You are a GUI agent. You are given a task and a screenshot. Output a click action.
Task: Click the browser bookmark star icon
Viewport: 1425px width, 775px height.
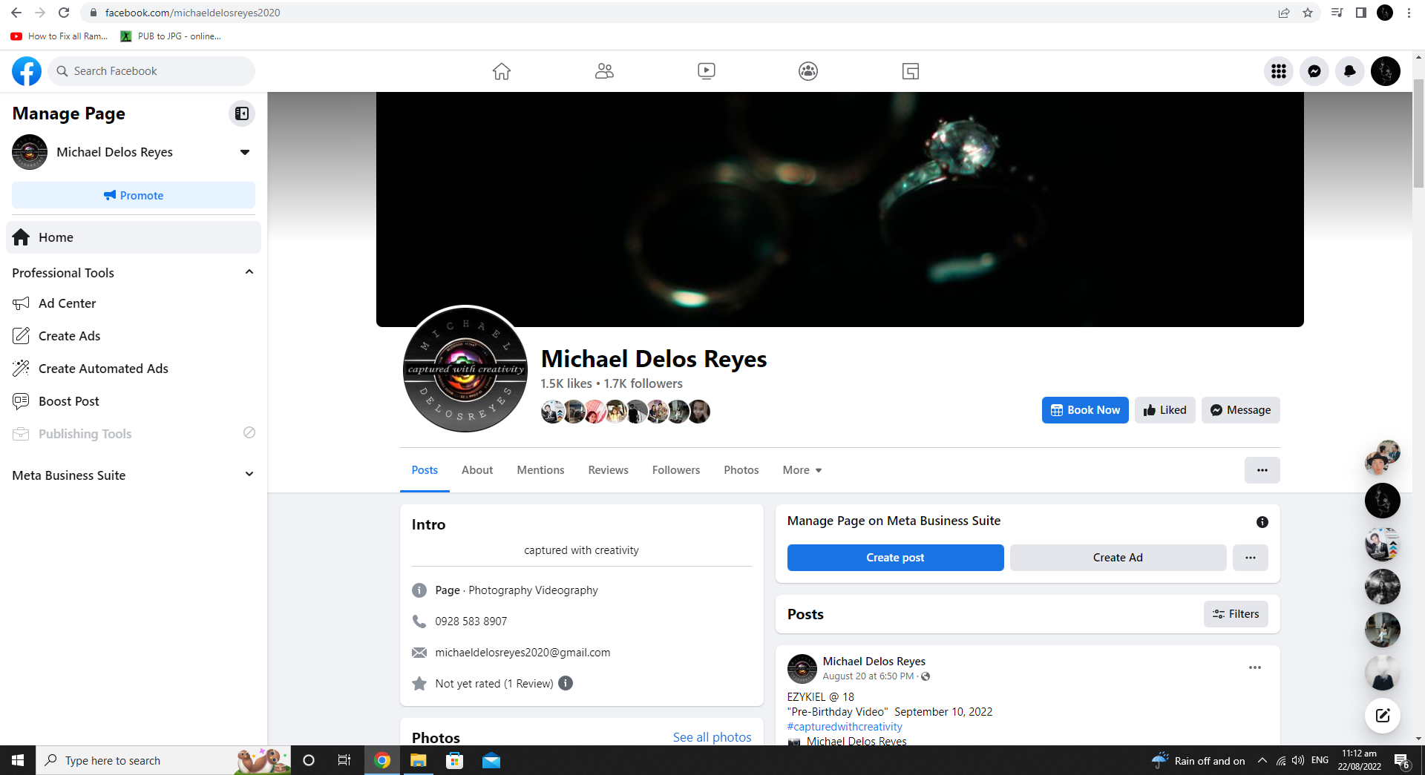[1308, 13]
